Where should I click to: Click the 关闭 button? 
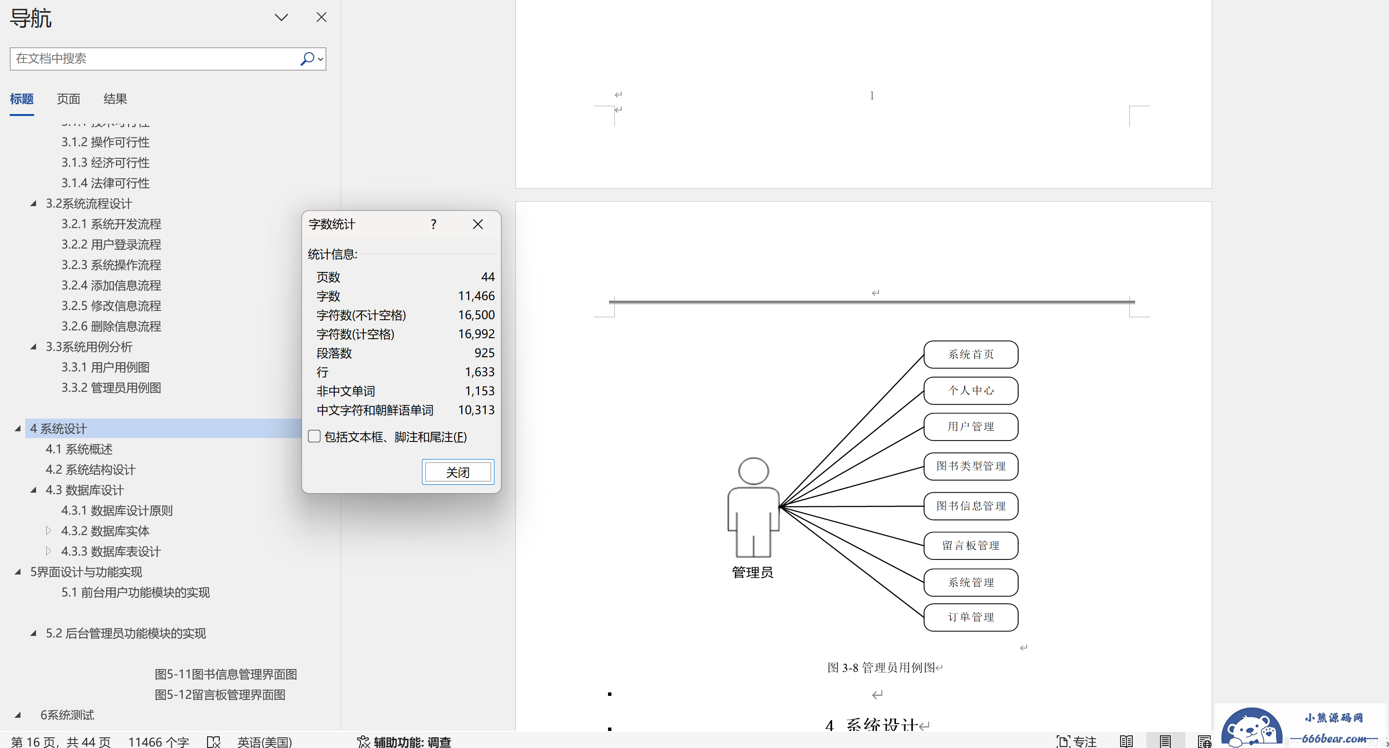(458, 472)
